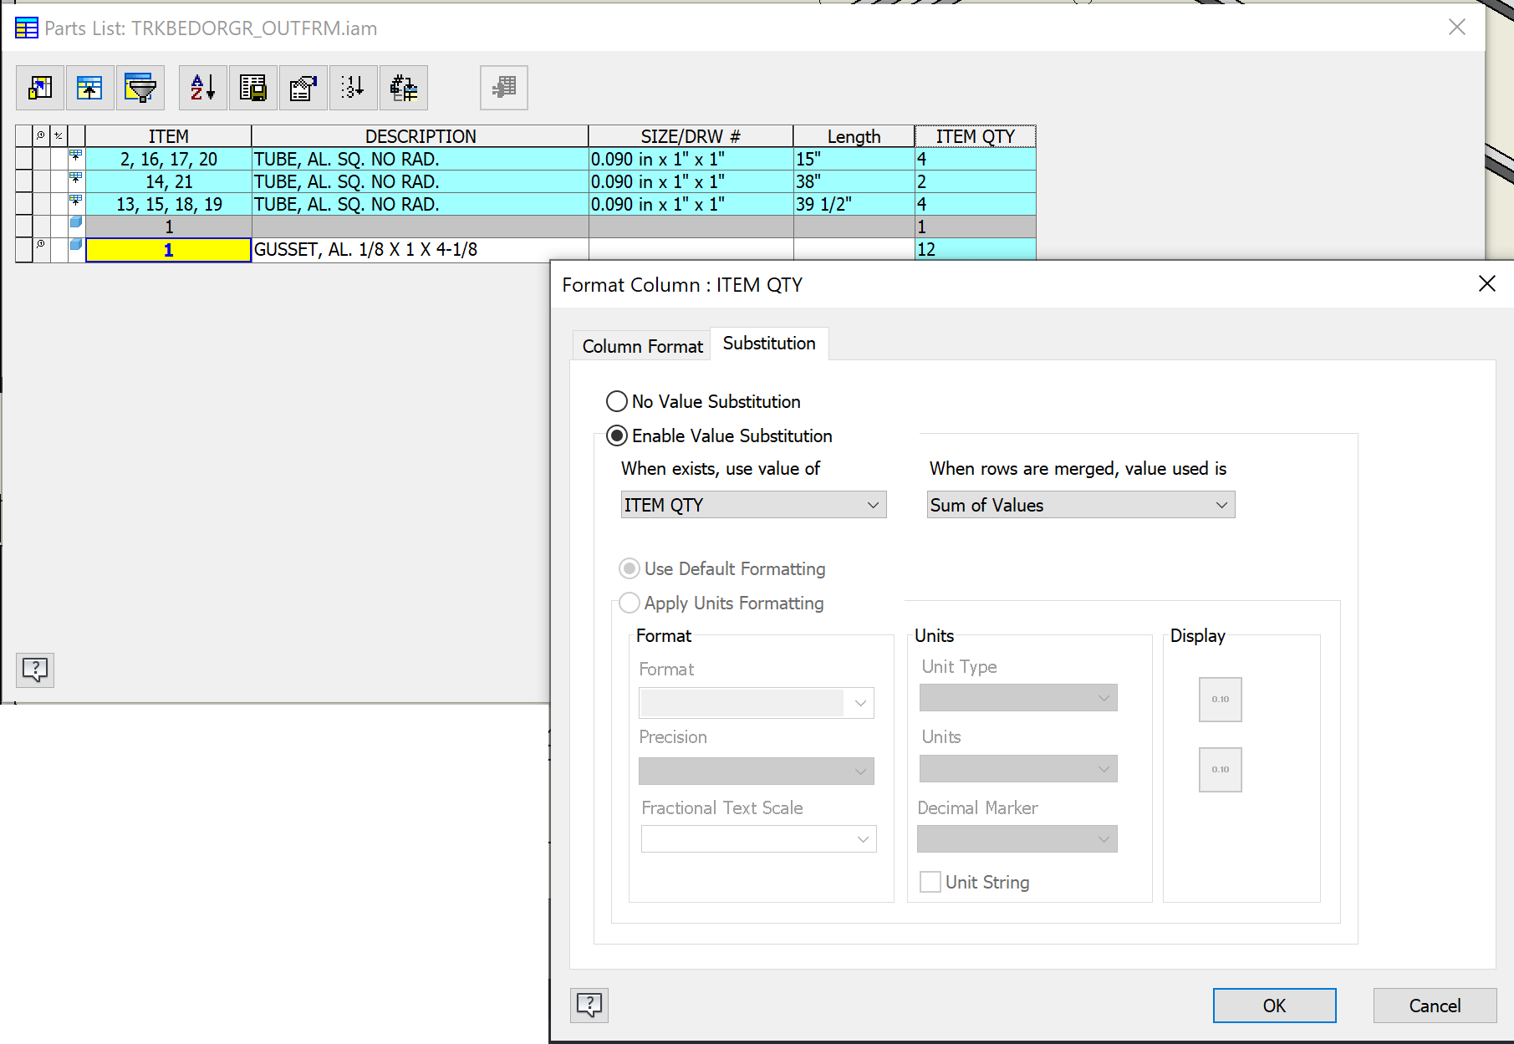Viewport: 1514px width, 1044px height.
Task: Confirm changes with the OK button
Action: coord(1273,1005)
